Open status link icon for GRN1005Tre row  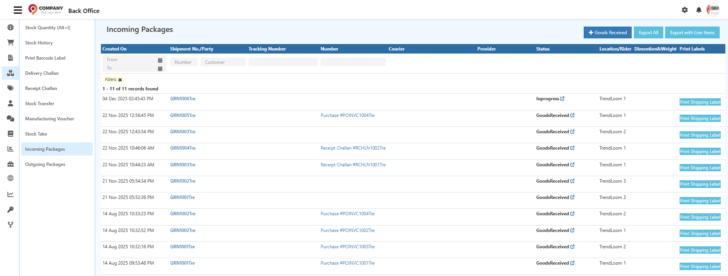click(572, 115)
